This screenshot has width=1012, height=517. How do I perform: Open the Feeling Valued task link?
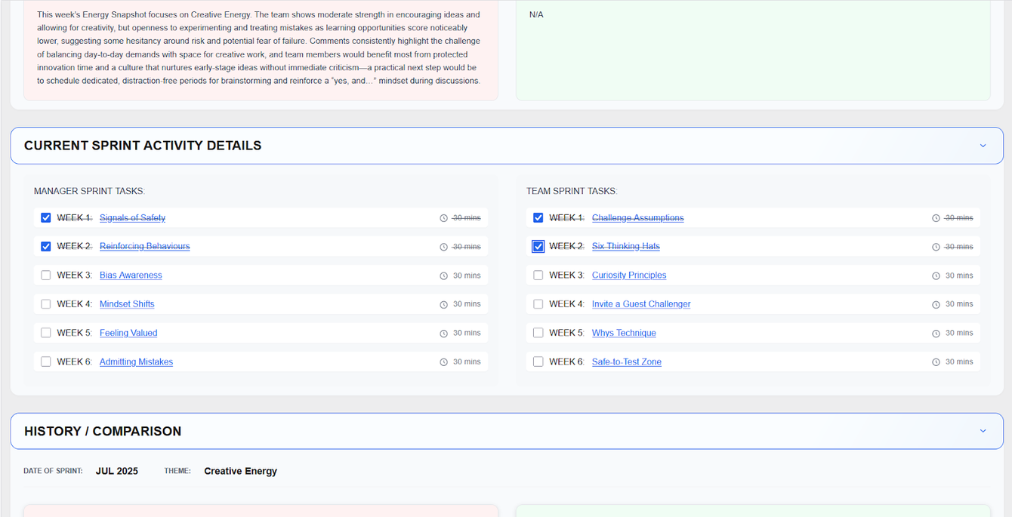pos(128,333)
